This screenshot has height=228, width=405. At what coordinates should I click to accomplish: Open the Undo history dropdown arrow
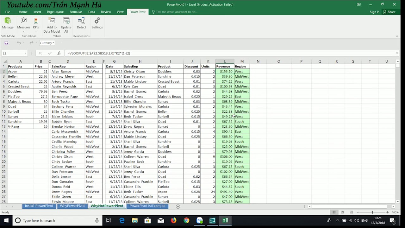coord(23,43)
